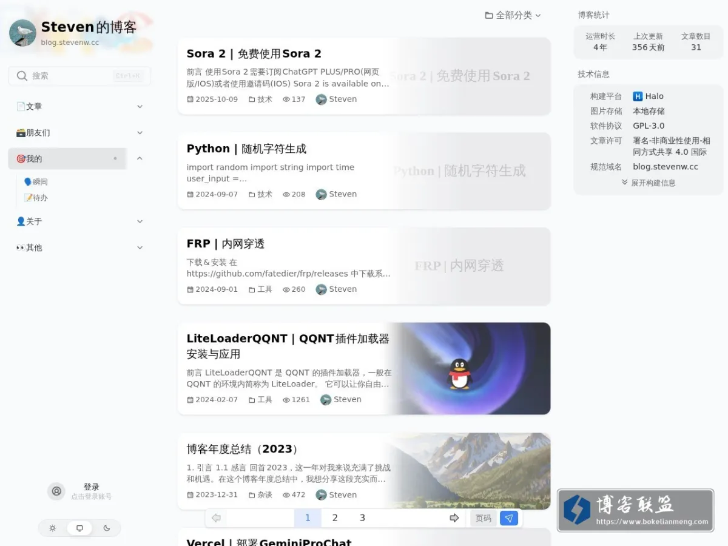Switch to dark theme with the moon icon

107,528
